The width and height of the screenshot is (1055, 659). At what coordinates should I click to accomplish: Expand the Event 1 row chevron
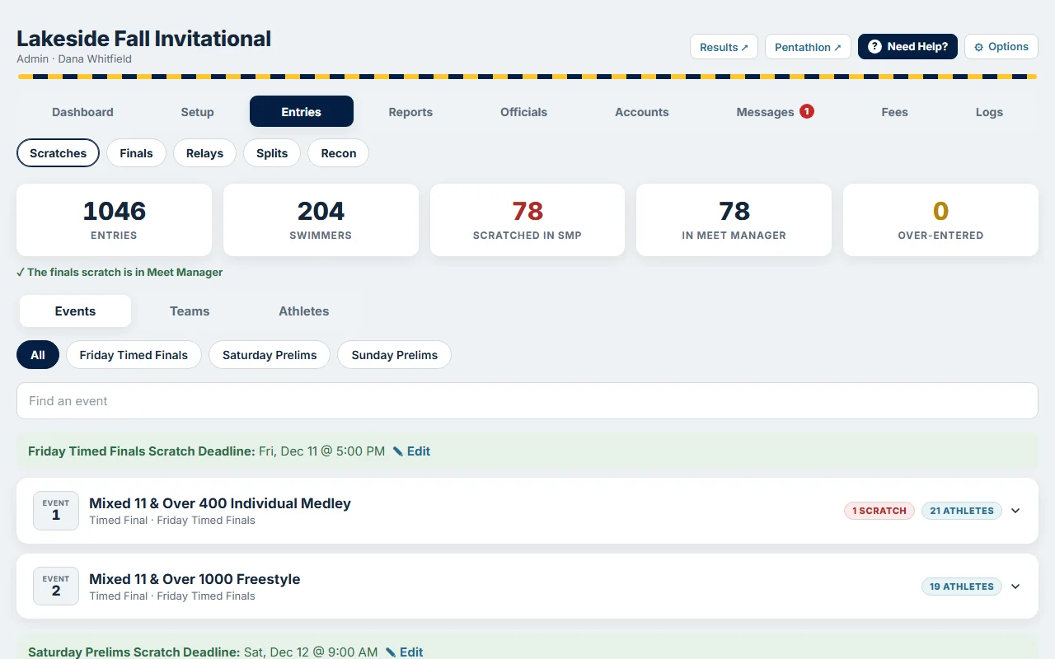[x=1015, y=511]
